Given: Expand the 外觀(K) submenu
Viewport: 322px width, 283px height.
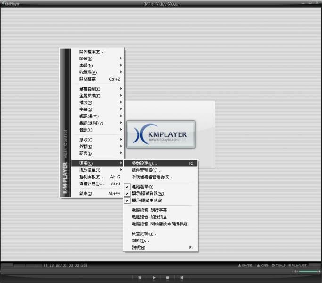Looking at the screenshot, I should (97, 147).
